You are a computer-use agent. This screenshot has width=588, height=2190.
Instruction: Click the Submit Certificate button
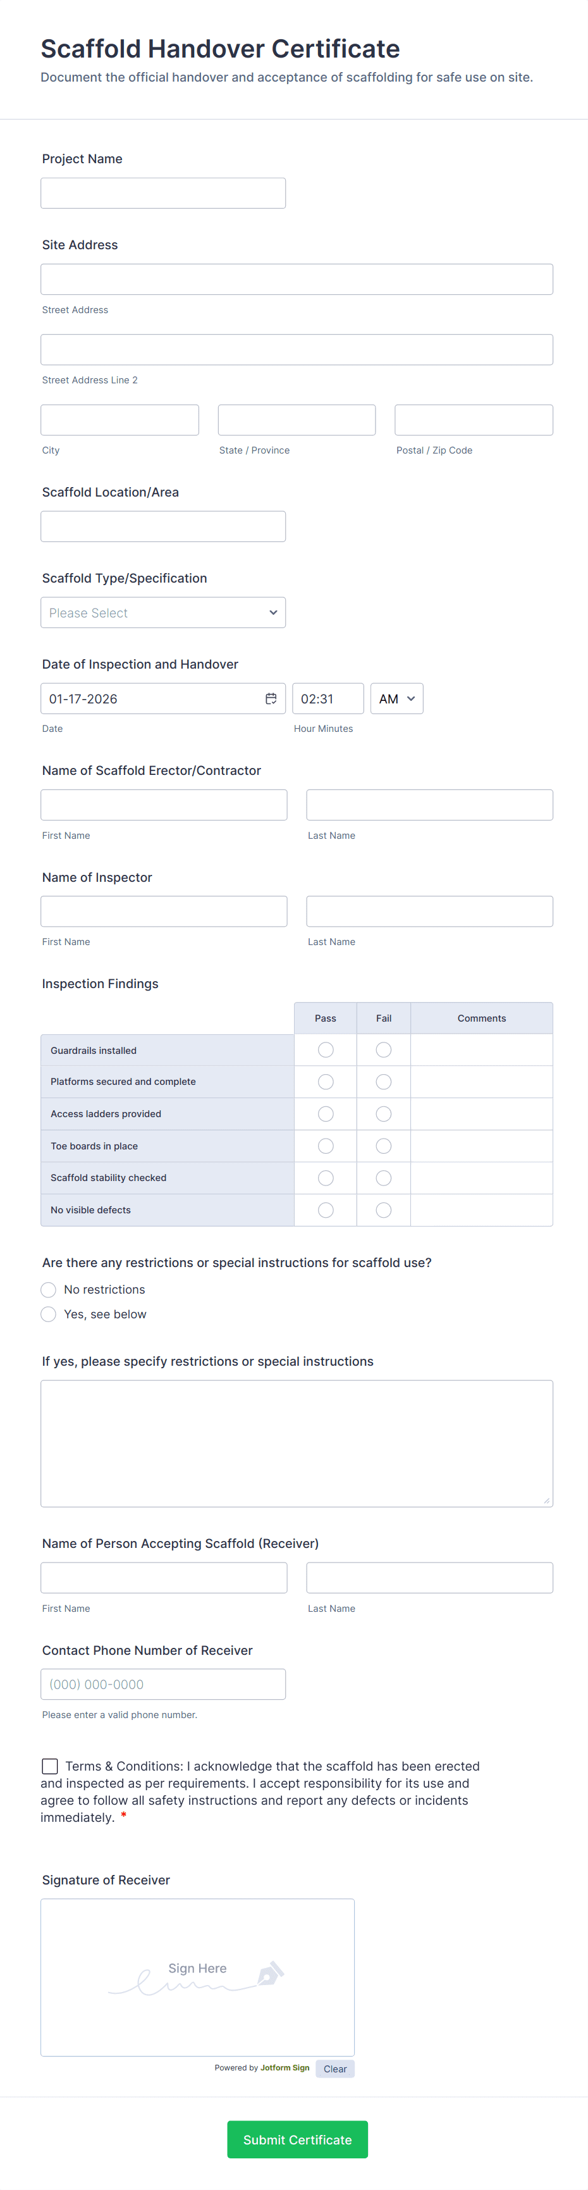[x=297, y=2139]
